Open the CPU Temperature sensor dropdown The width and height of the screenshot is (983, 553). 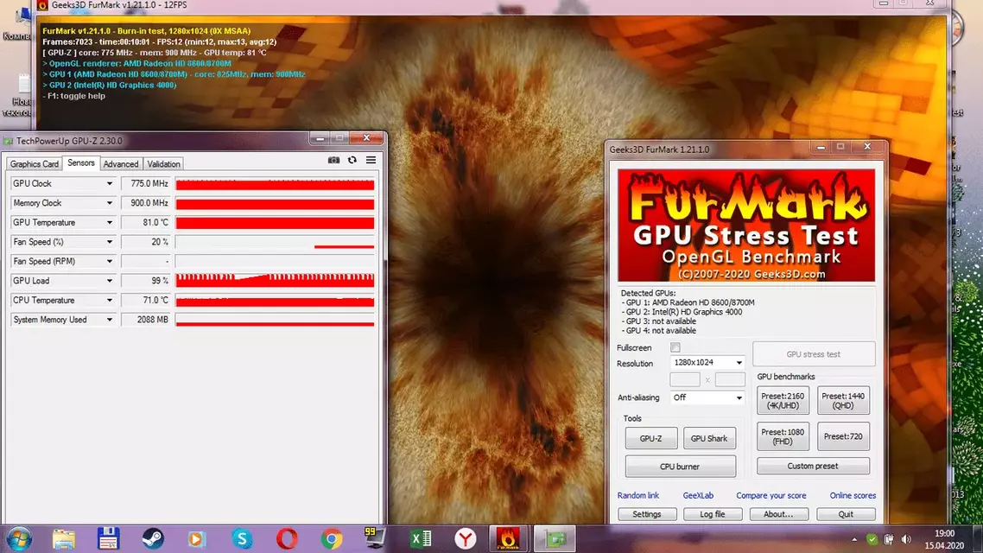(110, 301)
